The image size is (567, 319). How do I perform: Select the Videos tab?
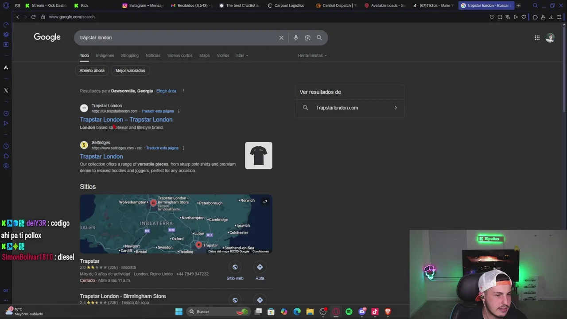[x=223, y=55]
